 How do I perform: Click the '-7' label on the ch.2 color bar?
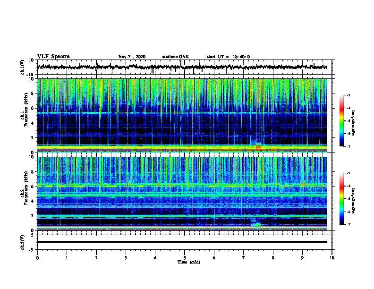coord(348,224)
